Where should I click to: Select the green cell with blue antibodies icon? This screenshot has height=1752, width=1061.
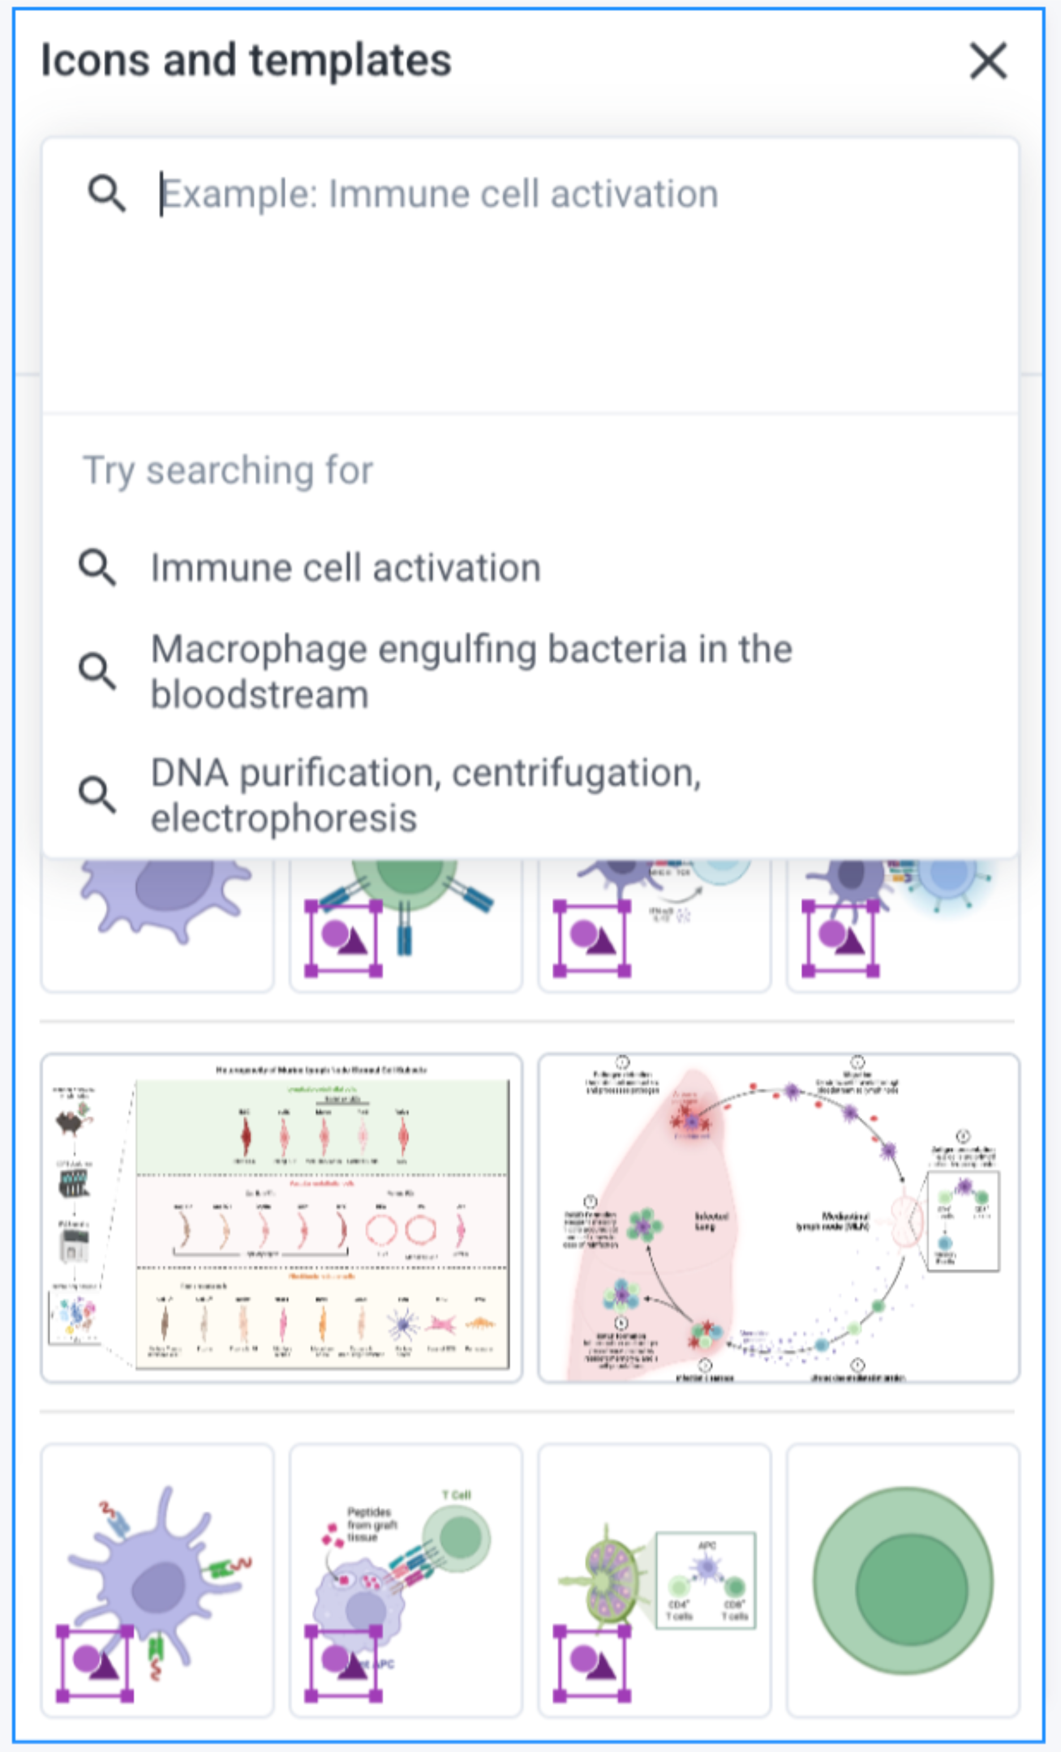pyautogui.click(x=406, y=924)
